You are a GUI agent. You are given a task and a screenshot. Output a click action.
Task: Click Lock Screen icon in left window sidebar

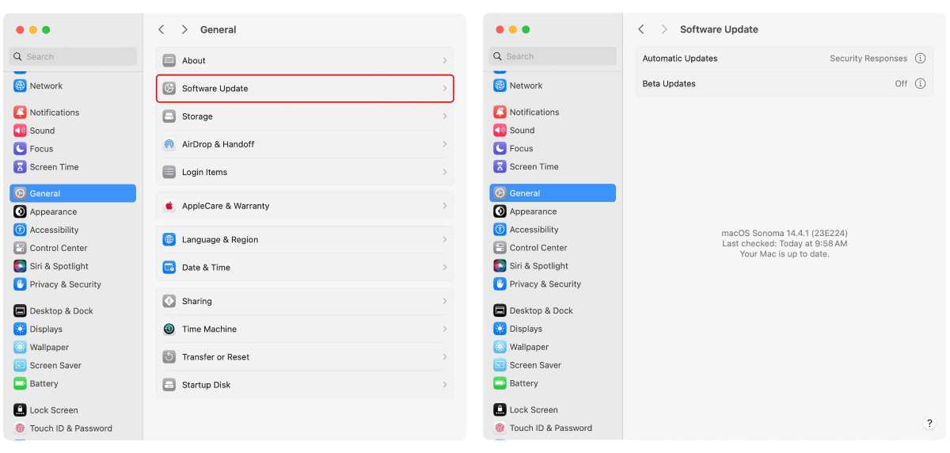tap(20, 410)
